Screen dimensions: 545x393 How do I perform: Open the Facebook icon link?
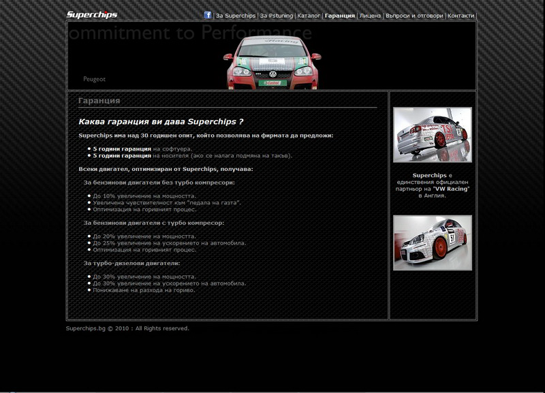[x=208, y=15]
